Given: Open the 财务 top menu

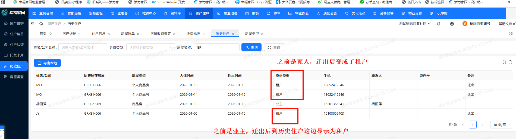Looking at the screenshot, I should point(252,13).
